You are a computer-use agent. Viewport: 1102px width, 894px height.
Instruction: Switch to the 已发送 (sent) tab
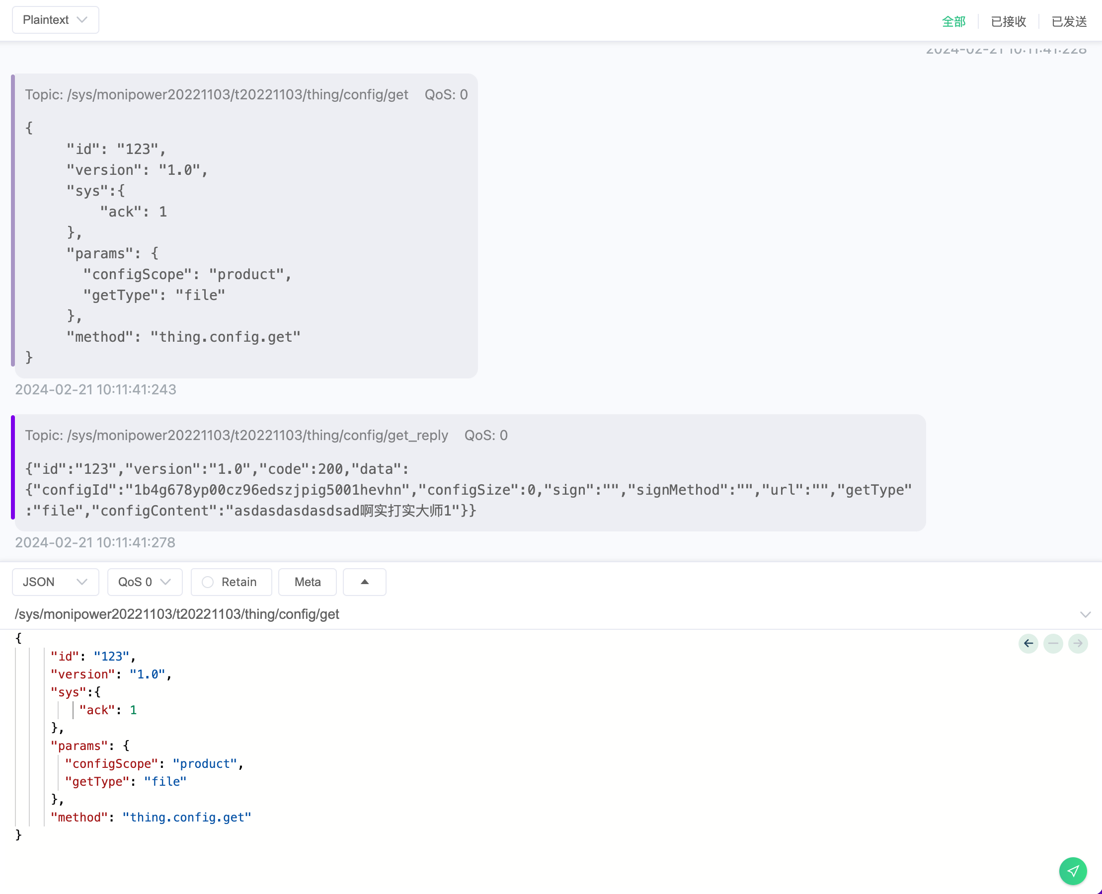1069,22
